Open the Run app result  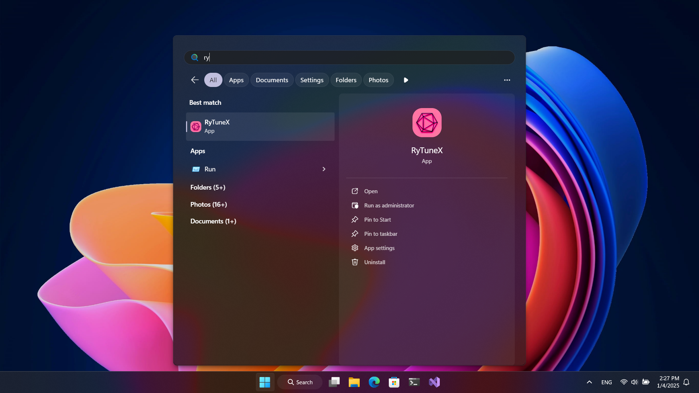coord(260,169)
